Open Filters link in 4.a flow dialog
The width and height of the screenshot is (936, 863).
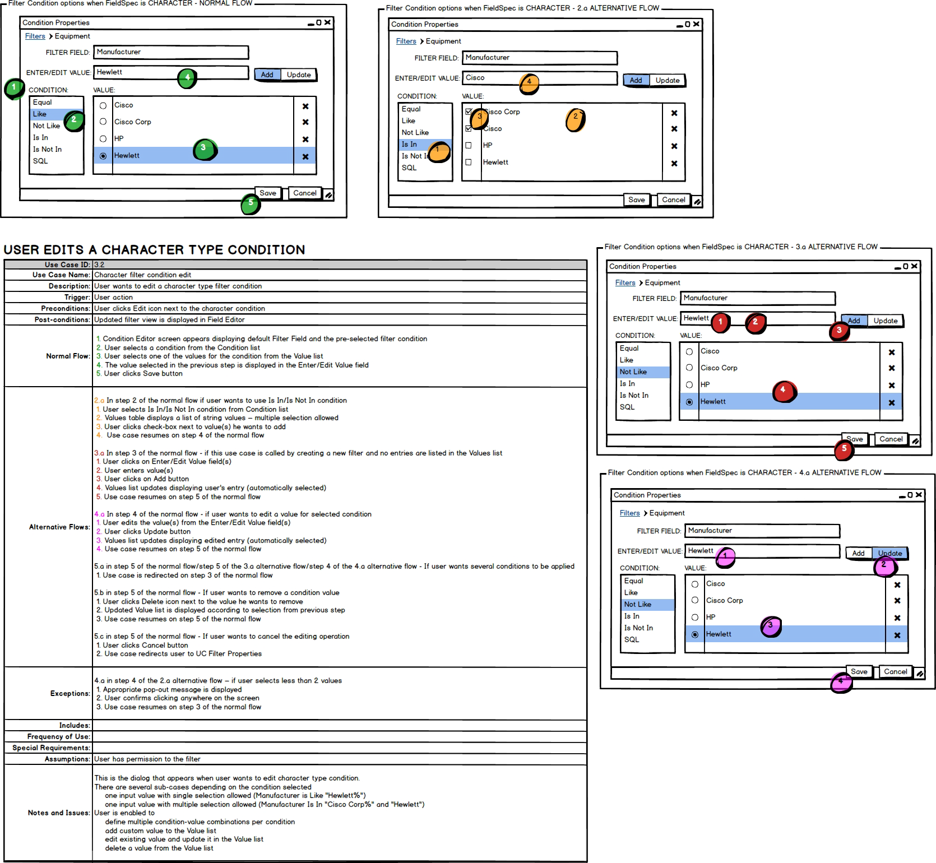pyautogui.click(x=630, y=513)
